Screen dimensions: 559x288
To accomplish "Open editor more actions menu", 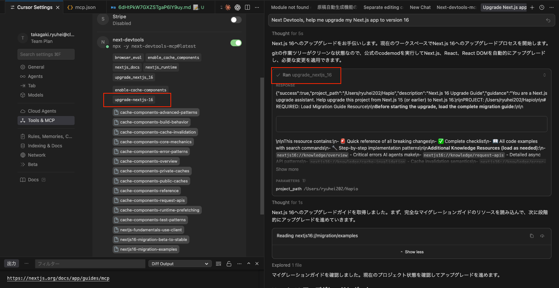I will [256, 7].
